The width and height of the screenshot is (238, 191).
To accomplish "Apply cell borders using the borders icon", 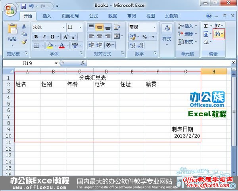I will (x=36, y=45).
